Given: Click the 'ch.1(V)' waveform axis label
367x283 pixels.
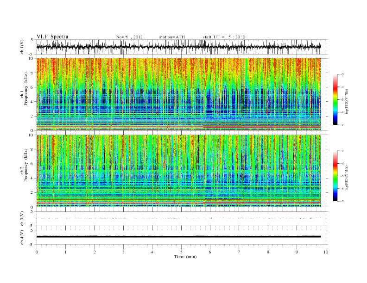Looking at the screenshot, I should [22, 47].
